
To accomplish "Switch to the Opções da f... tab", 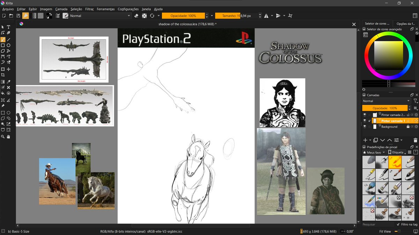I will click(405, 24).
